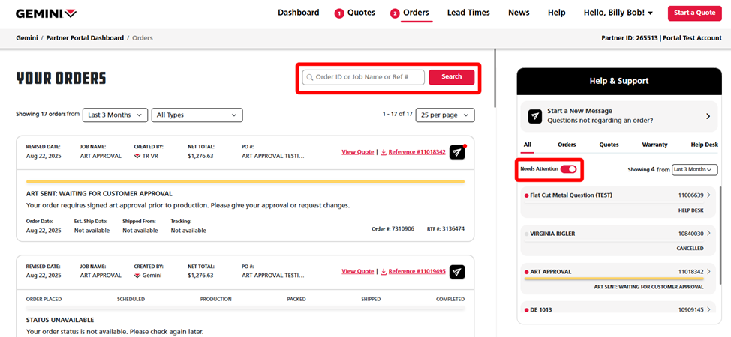Switch to the Help Desk tab
Screen dimensions: 731x337
coord(704,145)
